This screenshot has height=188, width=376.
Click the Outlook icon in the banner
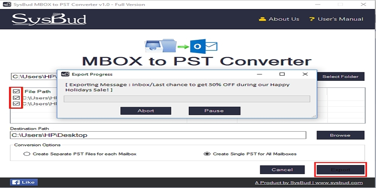(x=203, y=46)
